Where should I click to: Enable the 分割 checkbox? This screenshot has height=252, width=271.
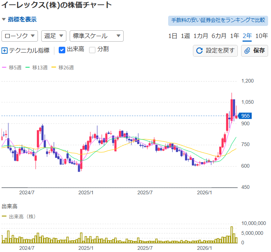(92, 50)
